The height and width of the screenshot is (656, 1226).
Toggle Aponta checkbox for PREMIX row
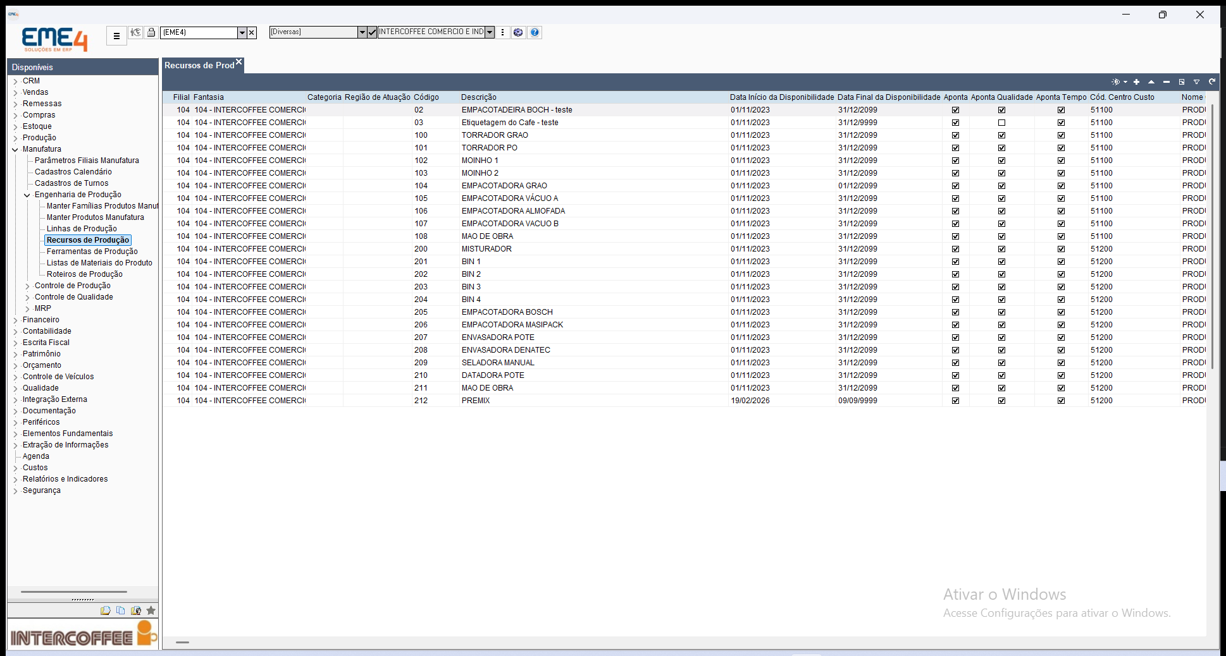coord(955,401)
